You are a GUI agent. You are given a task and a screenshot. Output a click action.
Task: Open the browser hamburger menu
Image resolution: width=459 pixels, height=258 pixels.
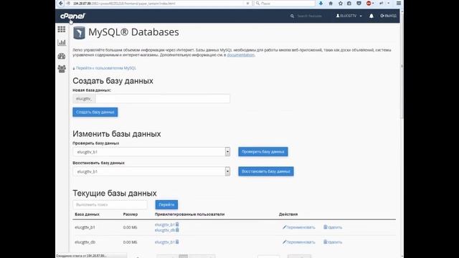(x=399, y=3)
